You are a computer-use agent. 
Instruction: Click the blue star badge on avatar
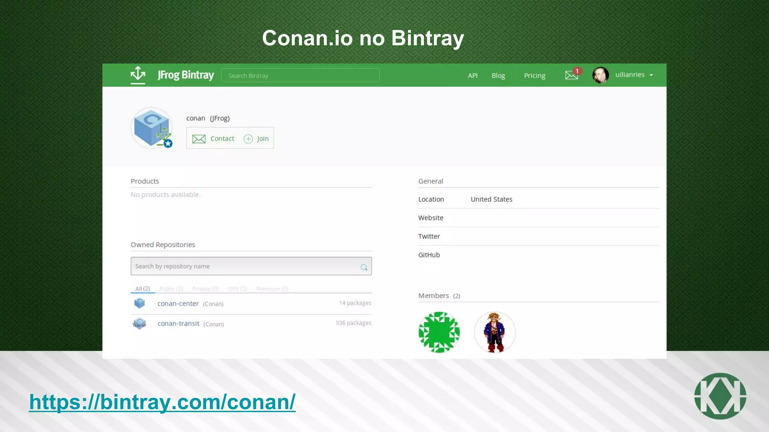tap(168, 143)
